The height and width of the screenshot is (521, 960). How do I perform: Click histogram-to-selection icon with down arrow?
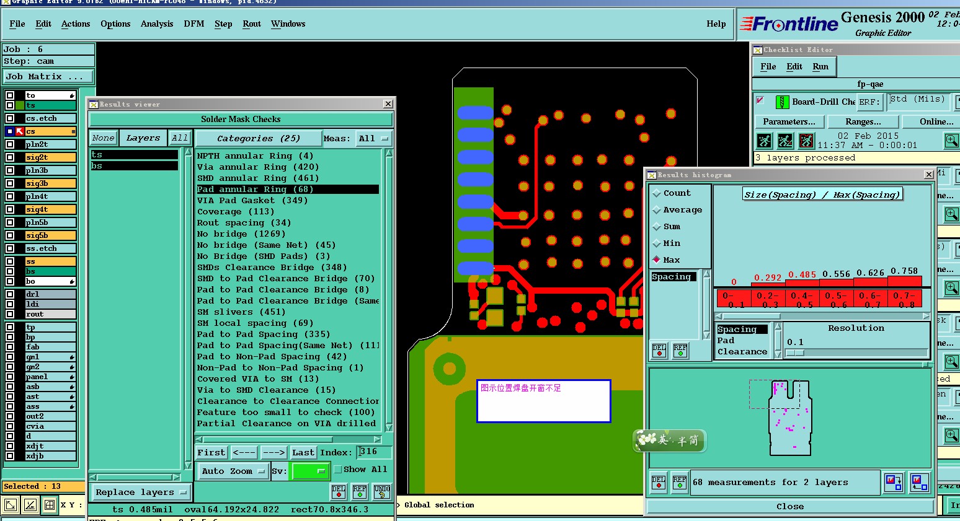pyautogui.click(x=894, y=483)
